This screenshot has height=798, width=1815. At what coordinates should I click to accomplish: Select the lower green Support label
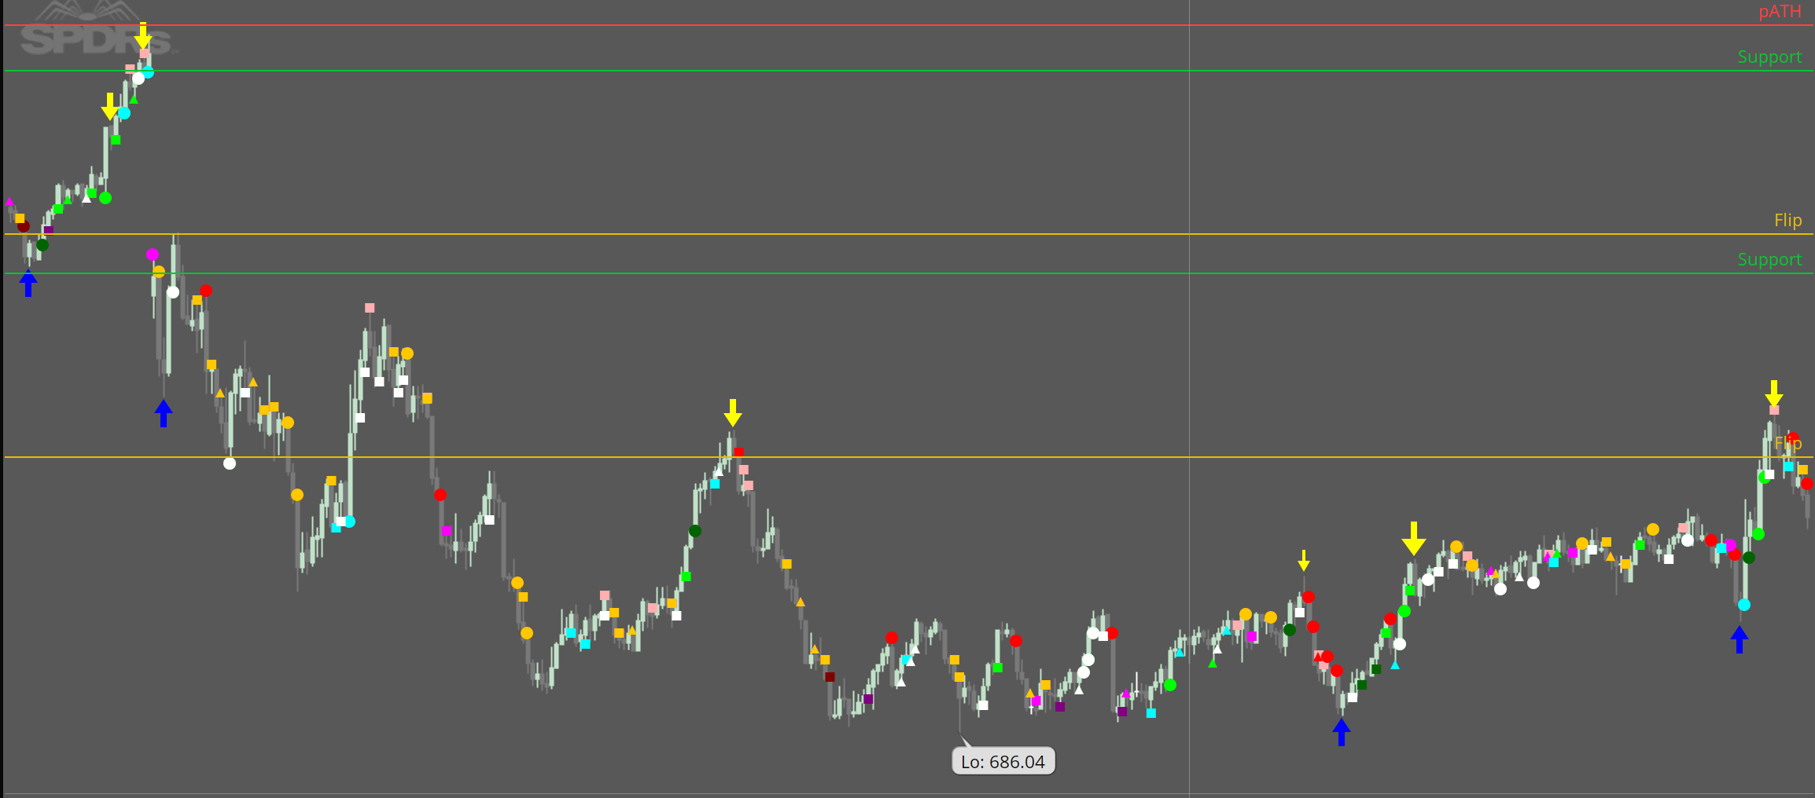pyautogui.click(x=1769, y=260)
